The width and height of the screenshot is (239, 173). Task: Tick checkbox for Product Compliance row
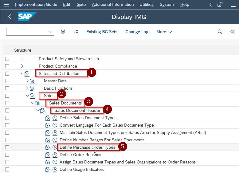7,66
